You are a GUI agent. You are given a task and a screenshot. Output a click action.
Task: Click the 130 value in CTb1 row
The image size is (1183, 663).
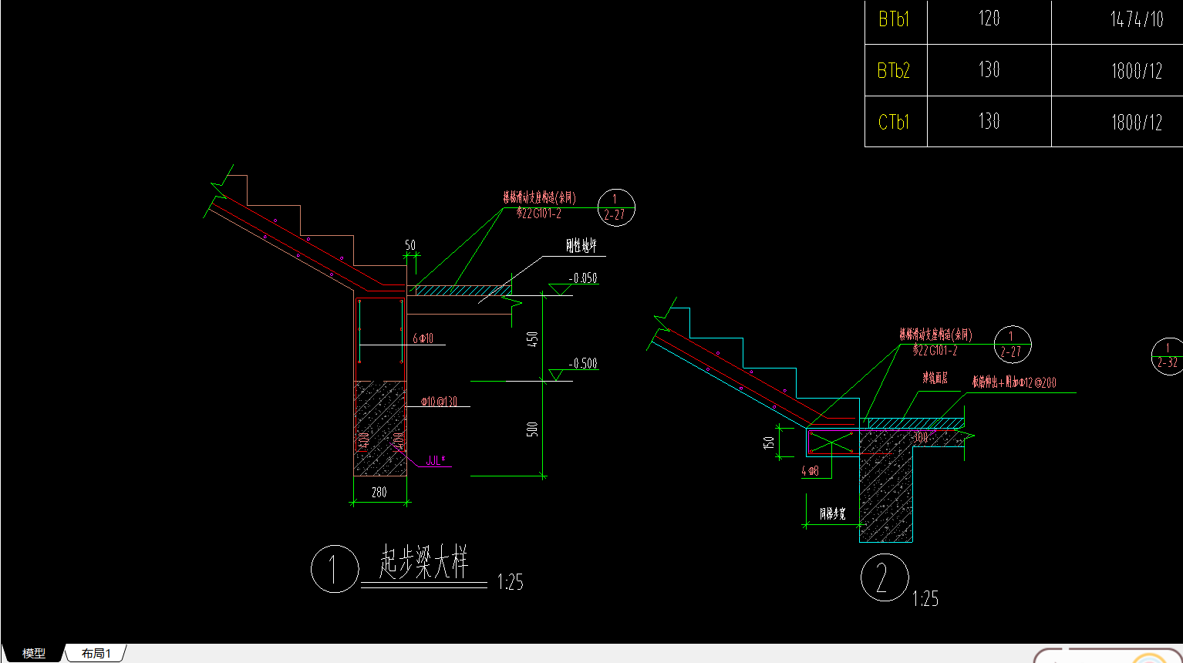[x=989, y=121]
